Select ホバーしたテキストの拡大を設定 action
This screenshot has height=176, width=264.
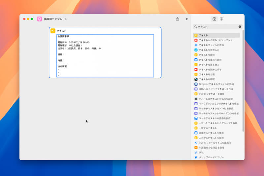[216, 99]
